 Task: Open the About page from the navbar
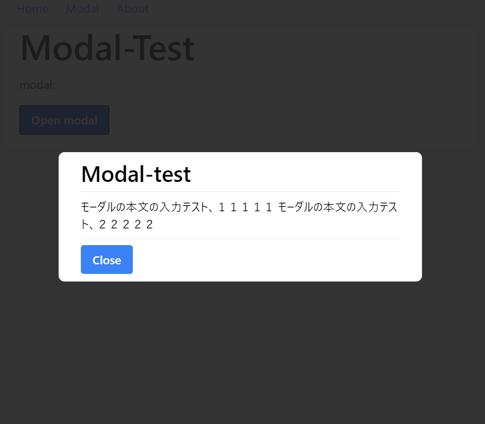(132, 9)
